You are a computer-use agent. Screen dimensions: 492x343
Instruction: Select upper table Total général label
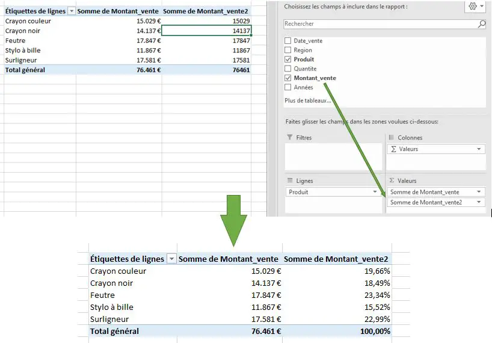tap(40, 70)
